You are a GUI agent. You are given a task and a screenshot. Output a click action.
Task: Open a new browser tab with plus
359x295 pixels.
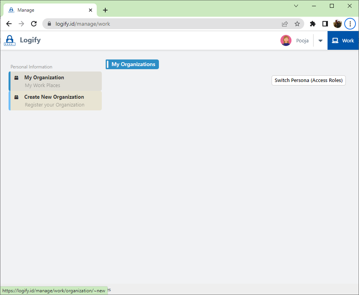[x=105, y=10]
